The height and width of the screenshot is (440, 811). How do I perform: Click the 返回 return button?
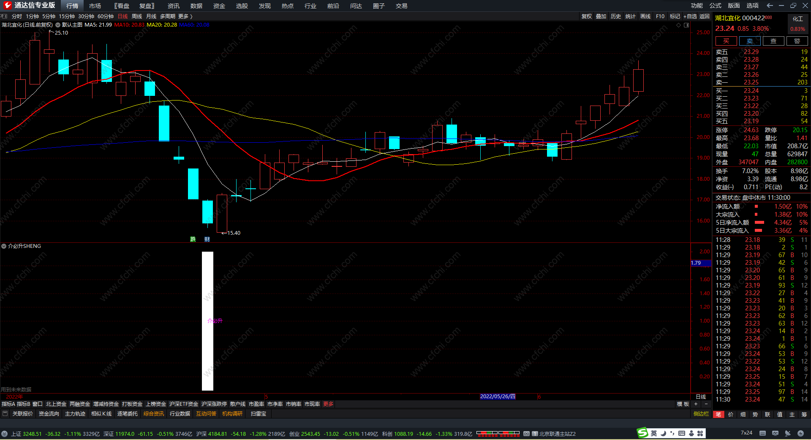(705, 16)
